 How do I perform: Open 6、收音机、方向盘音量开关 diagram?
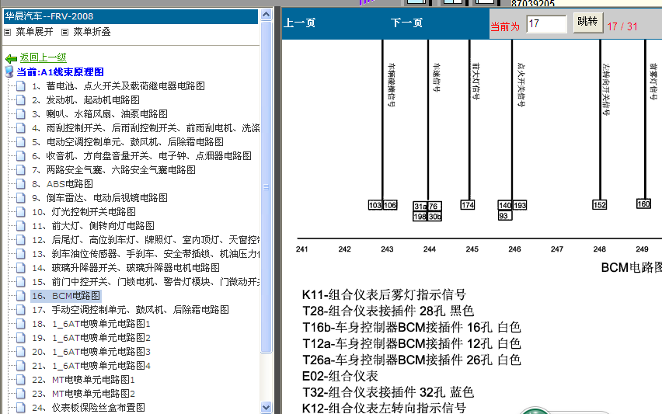click(x=141, y=155)
